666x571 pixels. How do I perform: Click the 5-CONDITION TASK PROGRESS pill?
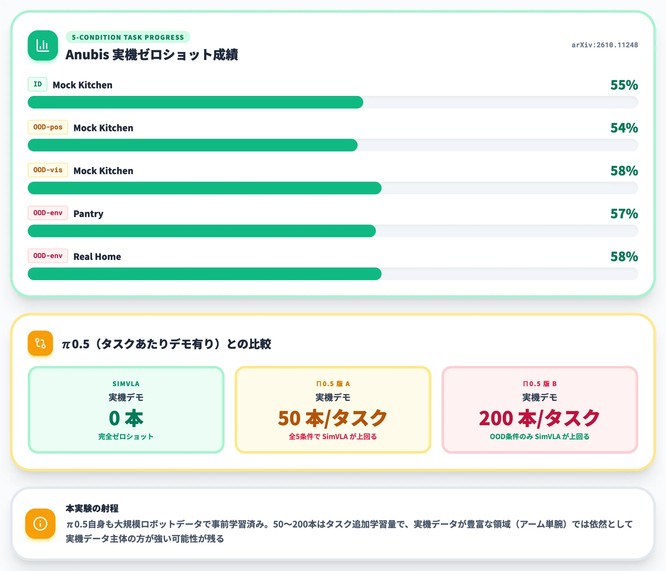128,37
